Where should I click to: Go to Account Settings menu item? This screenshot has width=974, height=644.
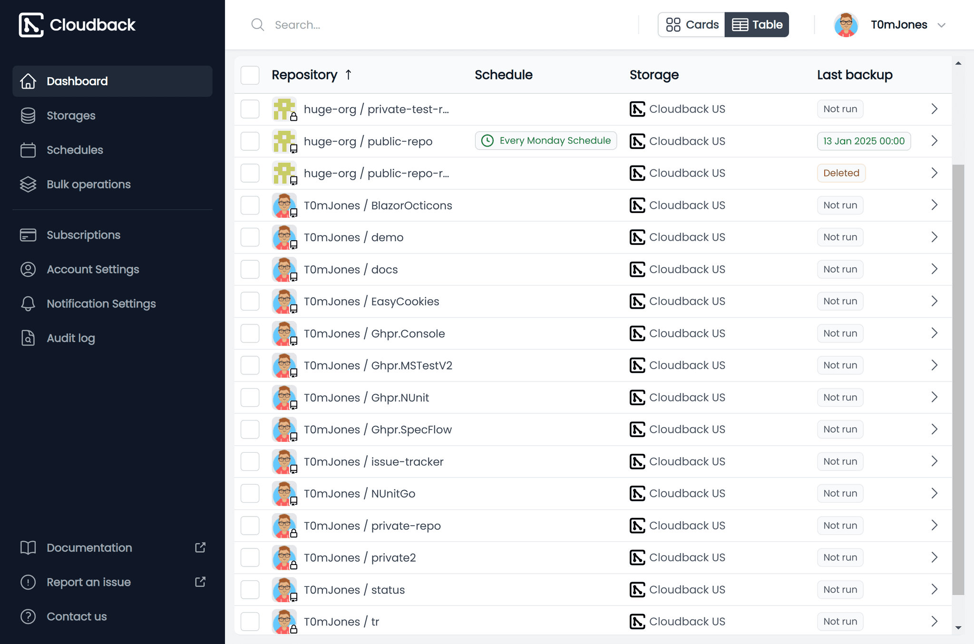[x=93, y=269]
